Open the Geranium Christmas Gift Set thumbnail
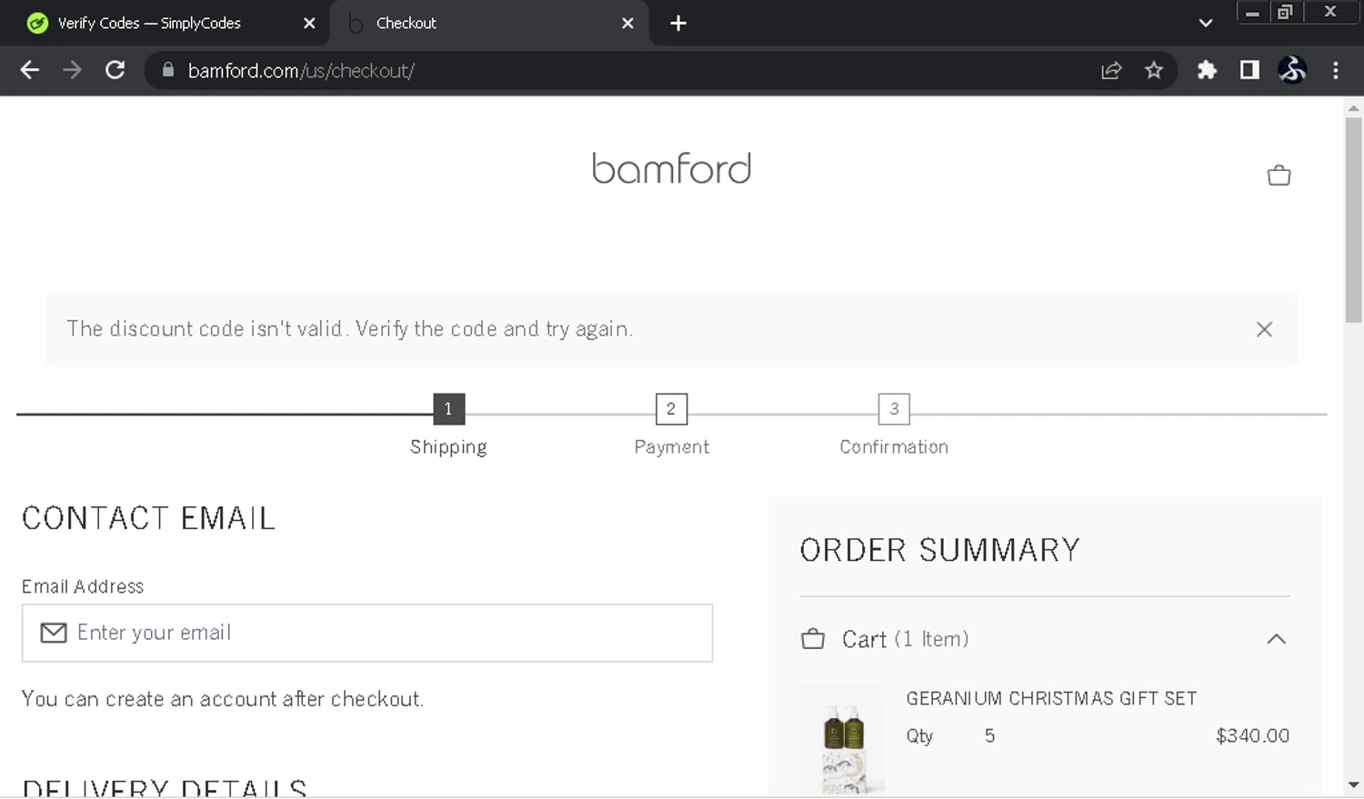 (843, 742)
